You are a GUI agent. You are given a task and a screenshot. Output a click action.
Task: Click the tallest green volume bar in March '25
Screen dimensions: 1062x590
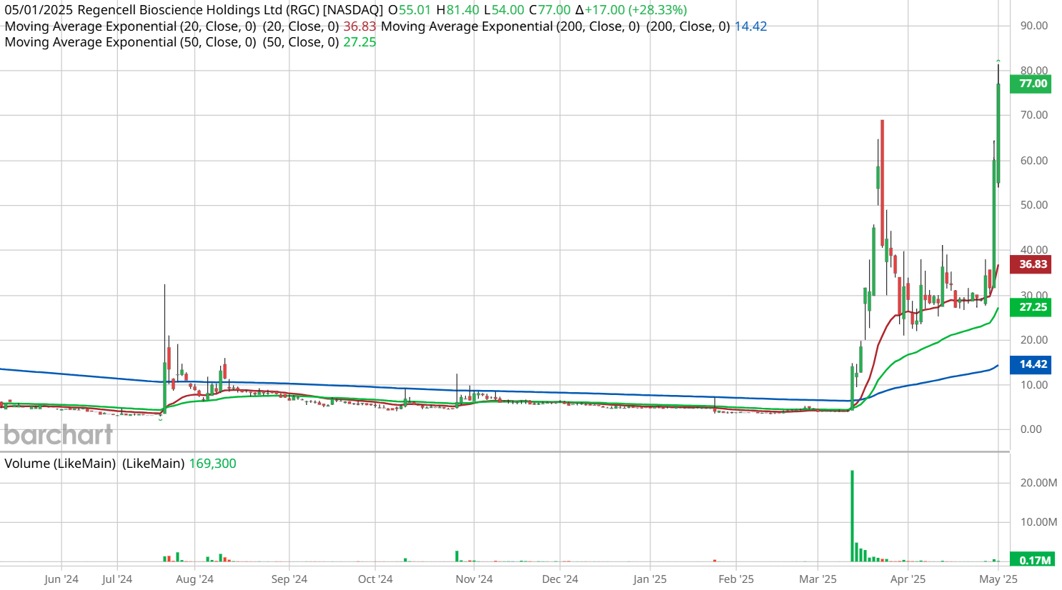click(x=852, y=516)
